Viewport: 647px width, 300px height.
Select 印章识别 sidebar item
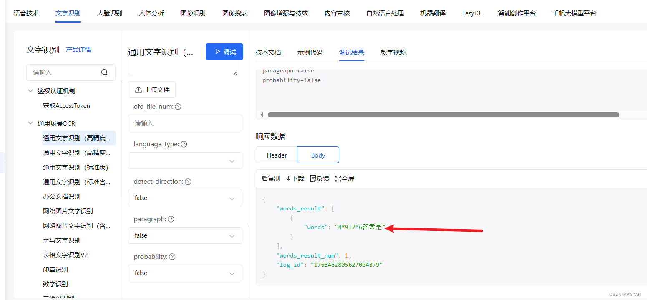coord(55,270)
